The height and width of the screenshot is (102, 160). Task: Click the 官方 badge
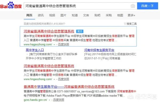click(x=80, y=31)
